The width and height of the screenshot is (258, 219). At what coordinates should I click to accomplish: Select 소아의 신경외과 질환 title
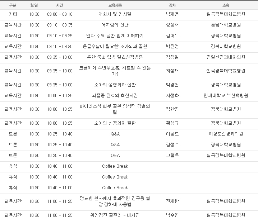point(115,123)
